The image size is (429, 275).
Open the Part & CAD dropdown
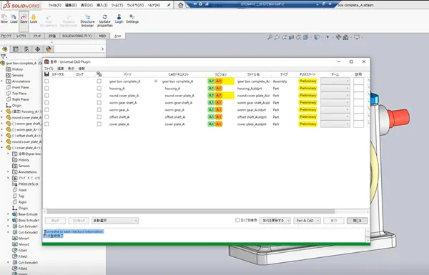tap(307, 221)
